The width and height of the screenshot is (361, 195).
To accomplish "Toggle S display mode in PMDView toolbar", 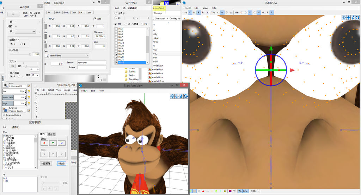I will coord(267,13).
